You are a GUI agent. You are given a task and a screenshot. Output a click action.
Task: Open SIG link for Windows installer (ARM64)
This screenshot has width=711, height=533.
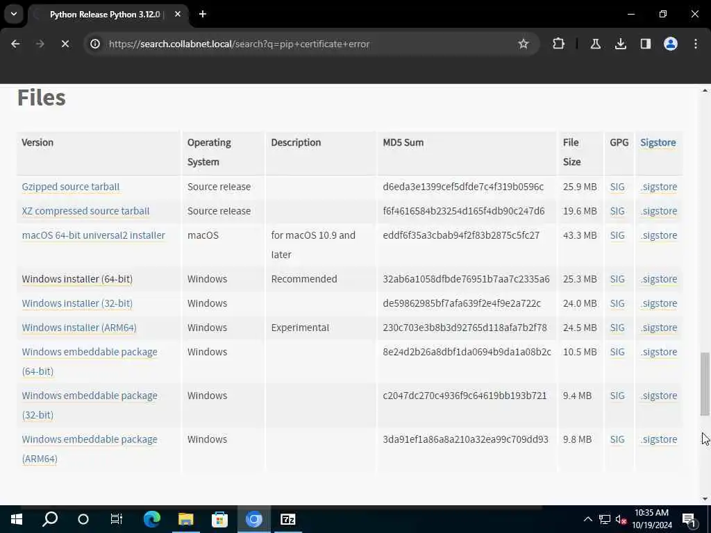(617, 328)
